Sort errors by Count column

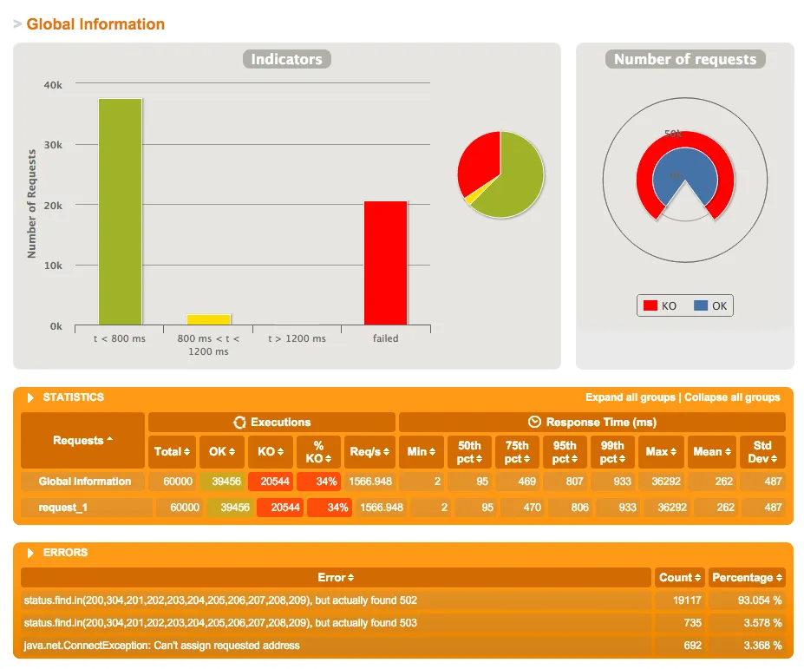tap(679, 578)
